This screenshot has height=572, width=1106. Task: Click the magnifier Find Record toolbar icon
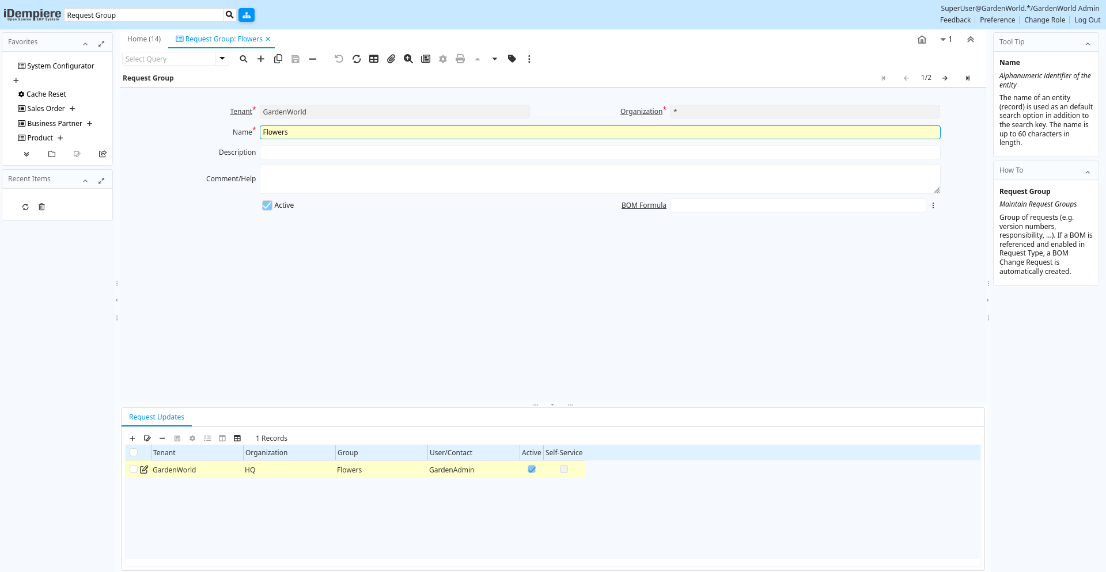pos(244,59)
